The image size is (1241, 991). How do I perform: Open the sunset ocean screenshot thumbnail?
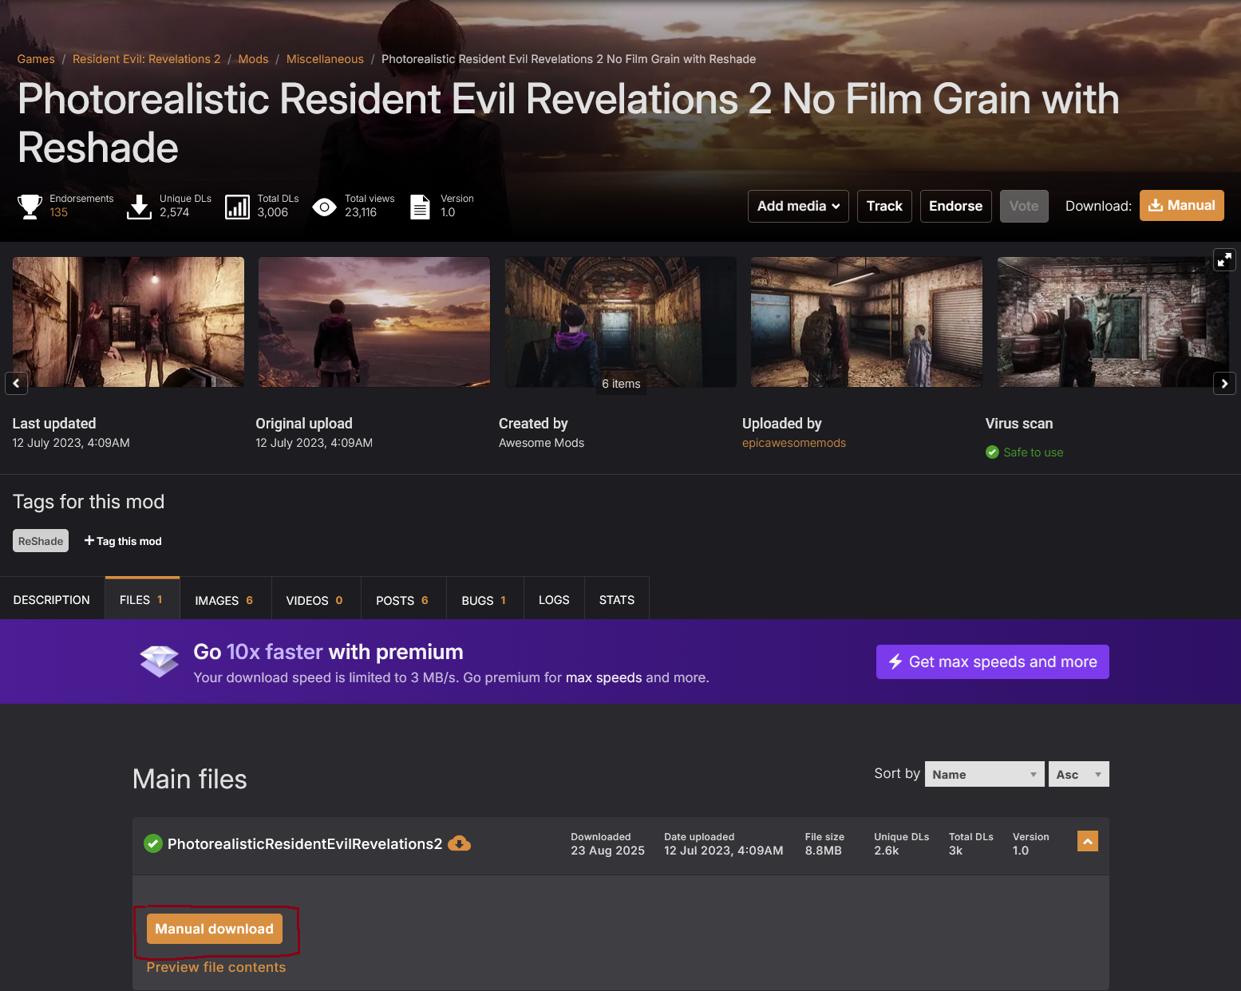pyautogui.click(x=374, y=322)
